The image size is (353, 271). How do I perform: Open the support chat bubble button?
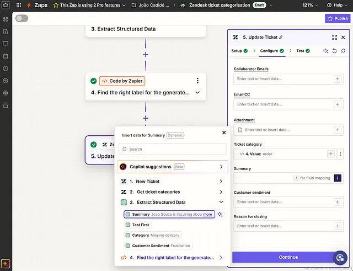pyautogui.click(x=340, y=258)
